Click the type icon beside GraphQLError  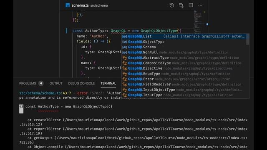click(x=125, y=79)
